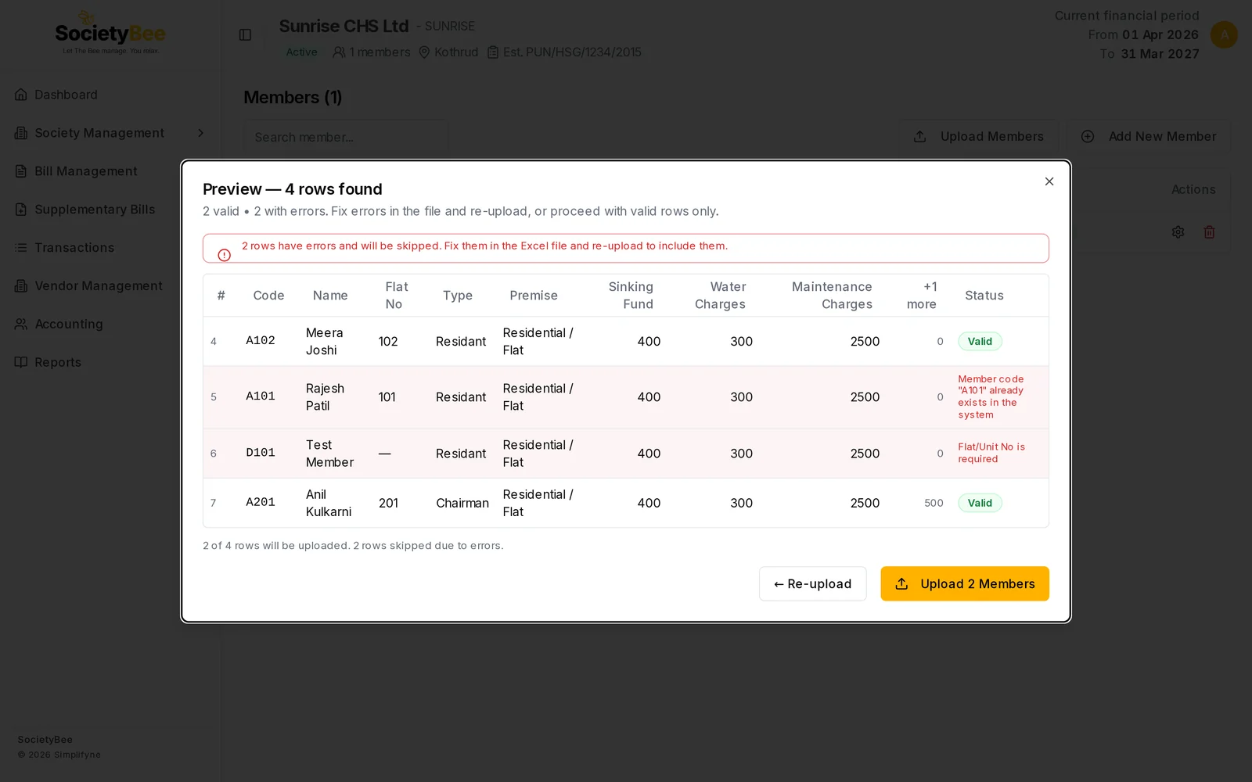
Task: Open the user avatar A menu
Action: click(x=1224, y=34)
